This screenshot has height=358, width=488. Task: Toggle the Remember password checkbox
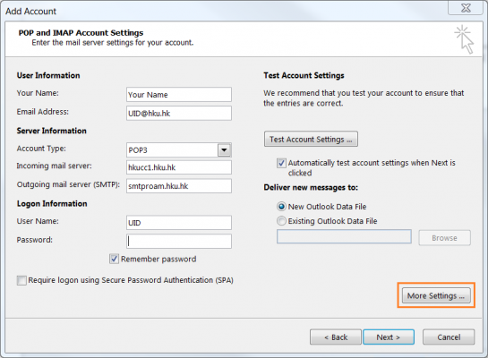114,259
